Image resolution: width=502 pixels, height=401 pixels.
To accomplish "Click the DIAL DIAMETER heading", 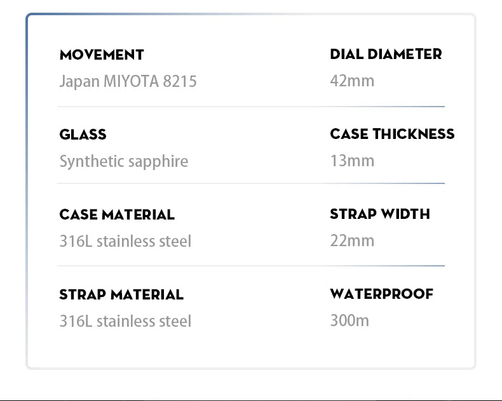I will coord(386,54).
